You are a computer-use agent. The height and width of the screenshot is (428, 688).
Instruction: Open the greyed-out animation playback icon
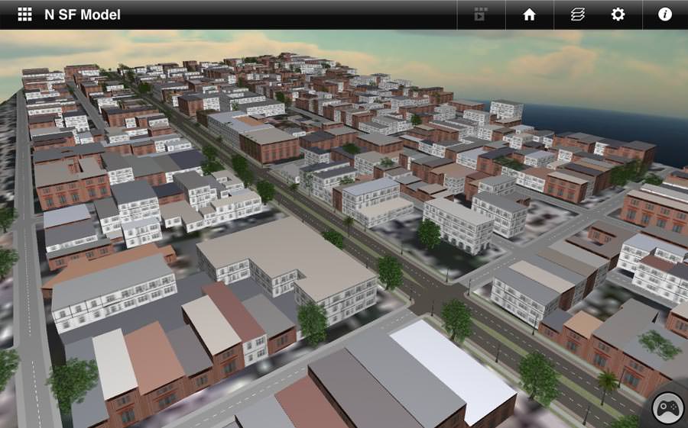[x=481, y=14]
